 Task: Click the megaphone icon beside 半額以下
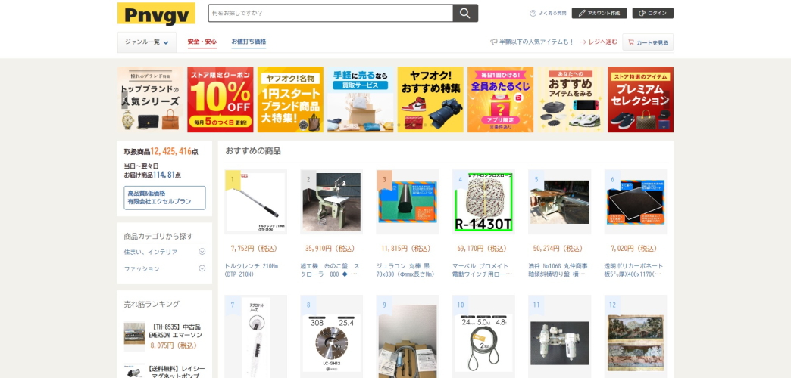(x=494, y=42)
